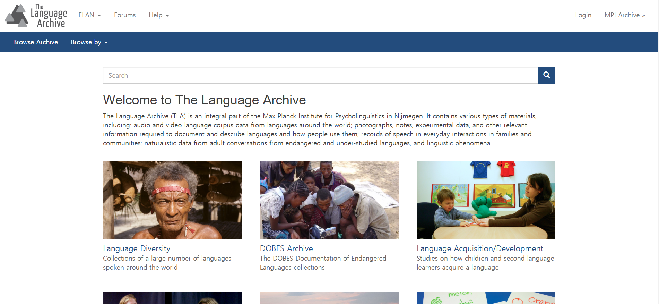Open the Language Acquisition child photo

coord(486,200)
